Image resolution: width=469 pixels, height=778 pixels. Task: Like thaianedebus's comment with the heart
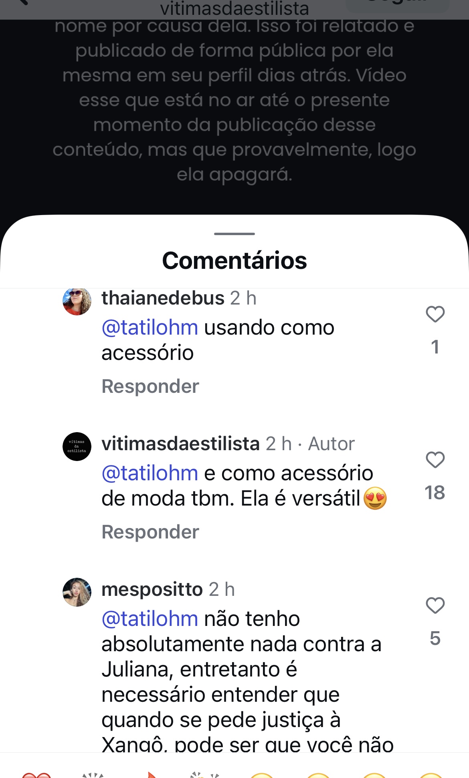pos(435,314)
